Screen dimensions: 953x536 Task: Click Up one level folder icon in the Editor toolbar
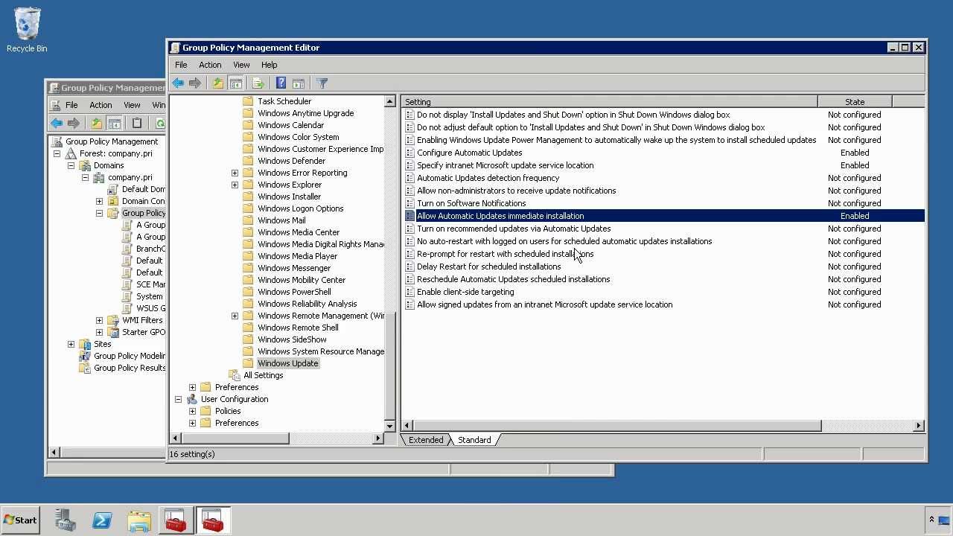pyautogui.click(x=217, y=83)
